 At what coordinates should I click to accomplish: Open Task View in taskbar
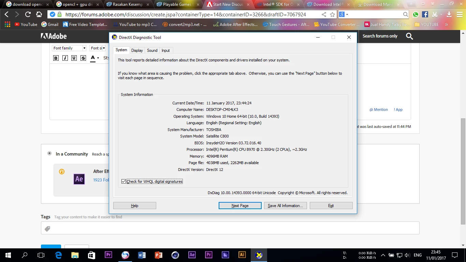pos(41,255)
